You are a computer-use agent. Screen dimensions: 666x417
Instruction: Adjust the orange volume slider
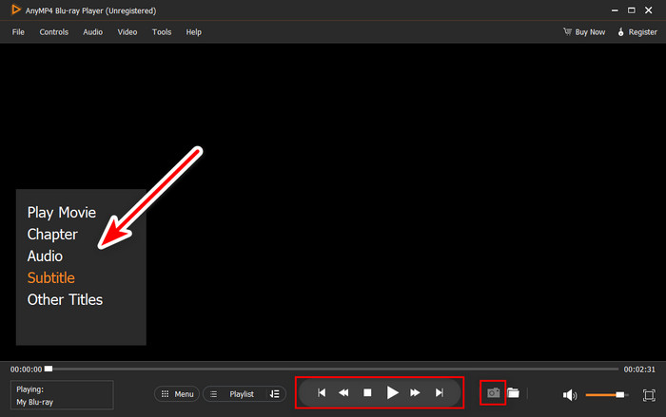point(605,395)
